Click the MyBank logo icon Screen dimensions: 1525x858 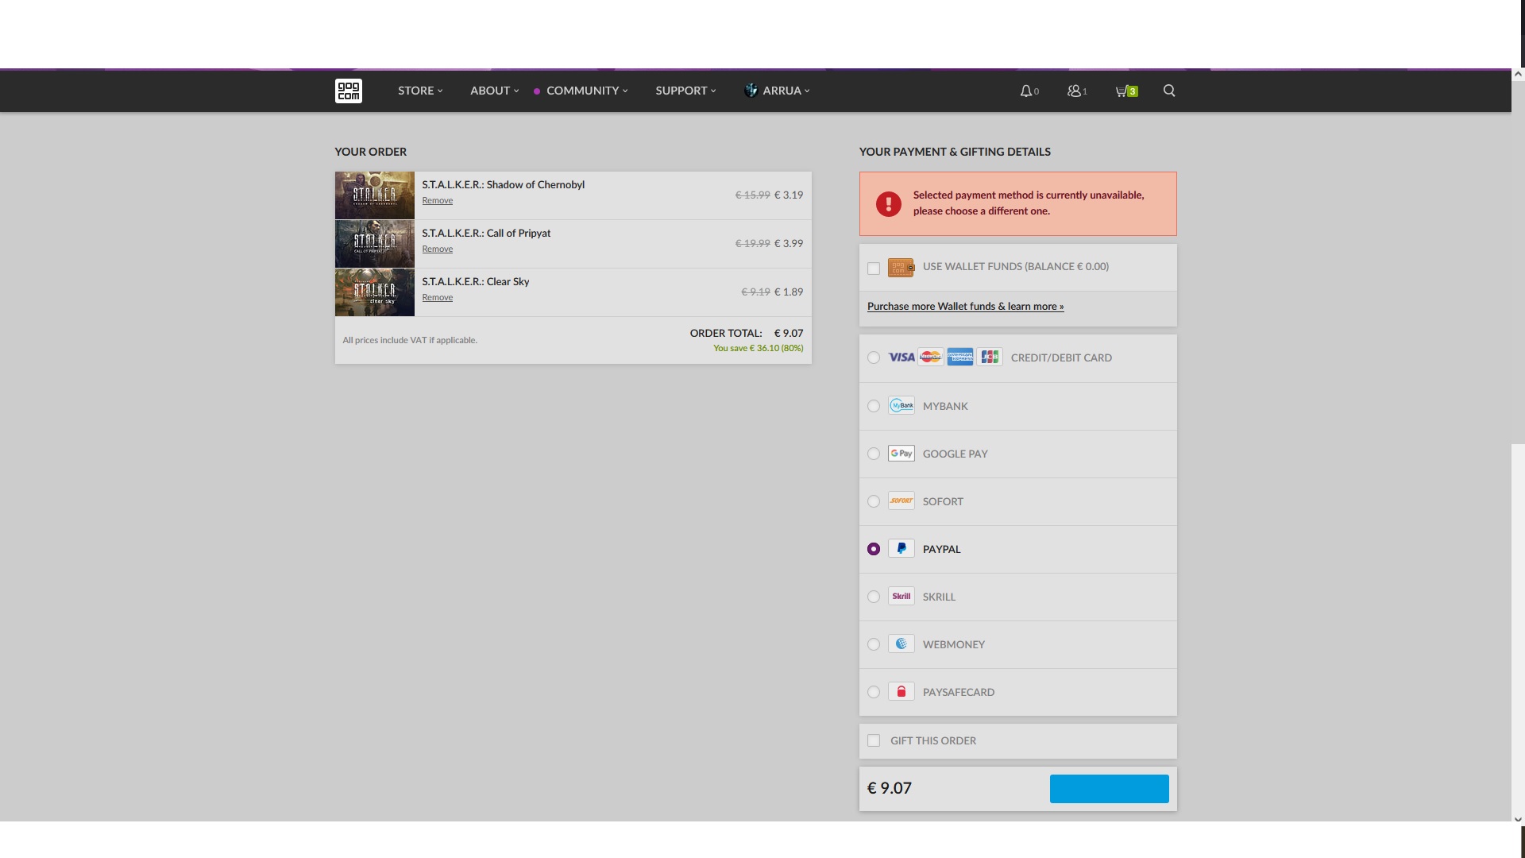(901, 405)
